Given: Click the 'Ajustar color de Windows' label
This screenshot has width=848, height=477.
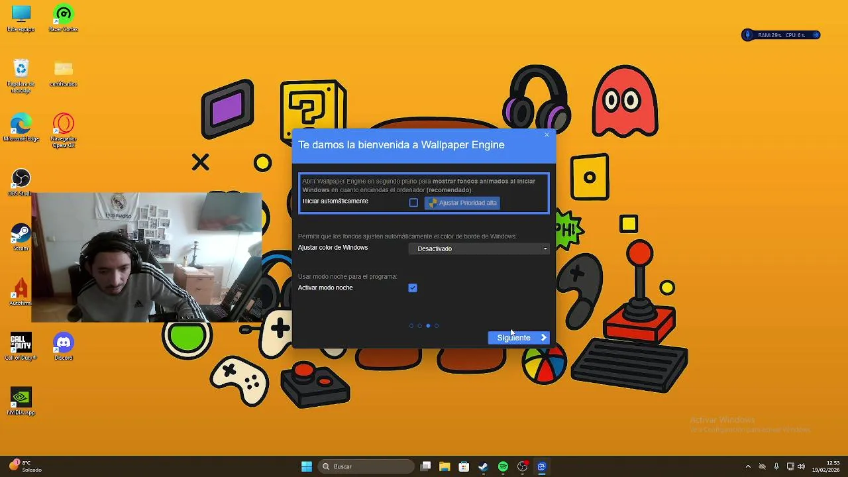Looking at the screenshot, I should (x=333, y=248).
